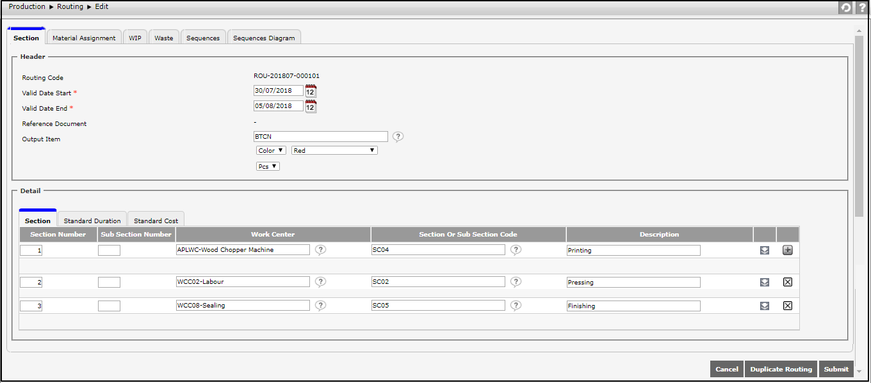Viewport: 871px width, 383px height.
Task: Click the Section Number field with value 3
Action: click(x=31, y=306)
